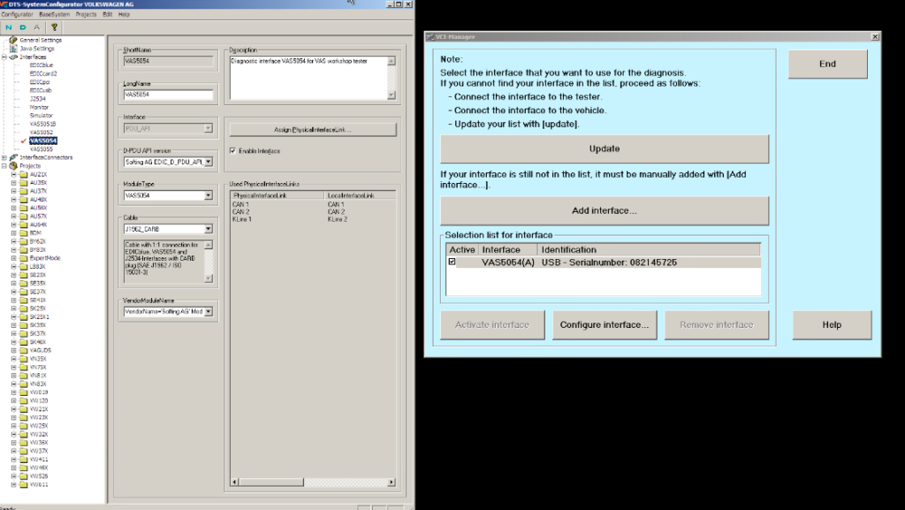The width and height of the screenshot is (905, 510).
Task: Select the Java Settings icon
Action: (x=12, y=48)
